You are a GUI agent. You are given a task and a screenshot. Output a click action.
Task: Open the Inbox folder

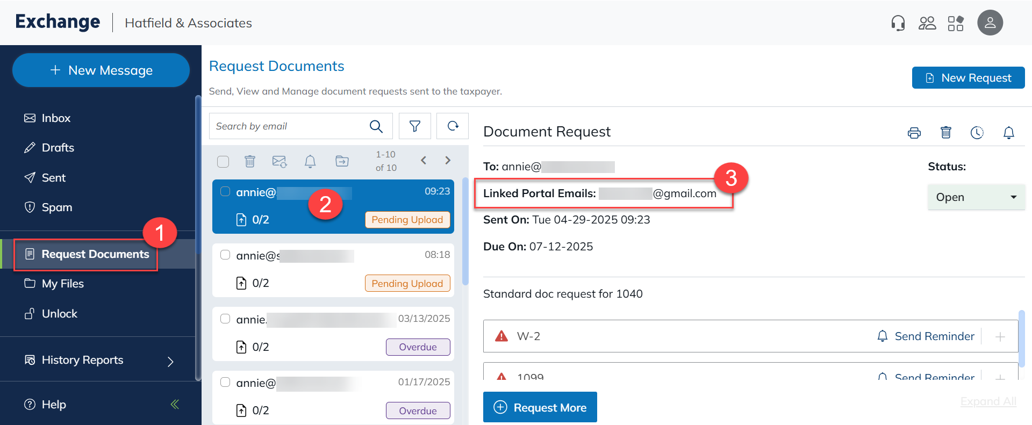56,118
